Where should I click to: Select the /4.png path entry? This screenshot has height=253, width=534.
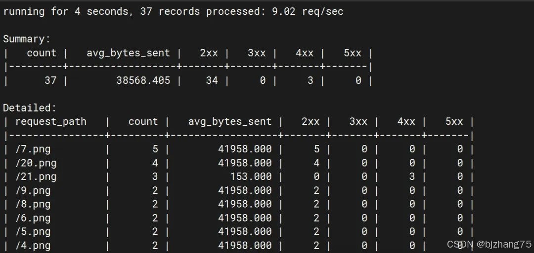click(x=33, y=245)
